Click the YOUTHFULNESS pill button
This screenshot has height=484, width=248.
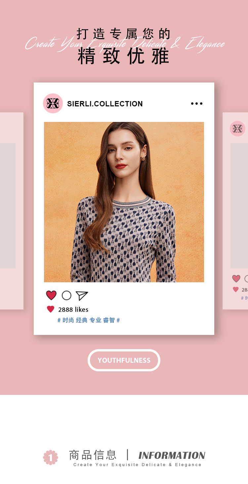coord(124,360)
